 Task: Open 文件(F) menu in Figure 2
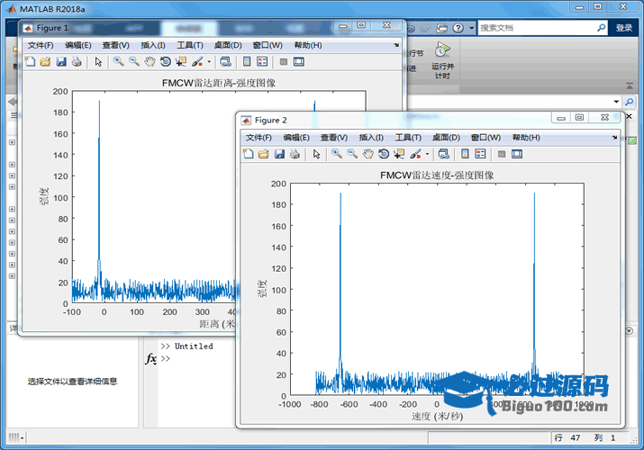pyautogui.click(x=259, y=138)
